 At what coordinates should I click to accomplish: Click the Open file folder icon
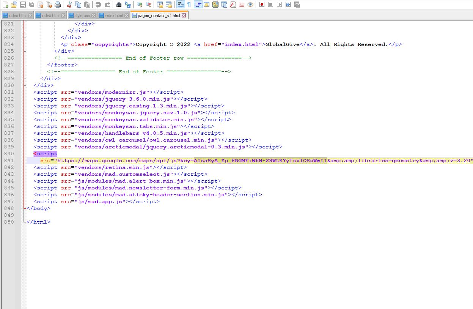point(14,5)
